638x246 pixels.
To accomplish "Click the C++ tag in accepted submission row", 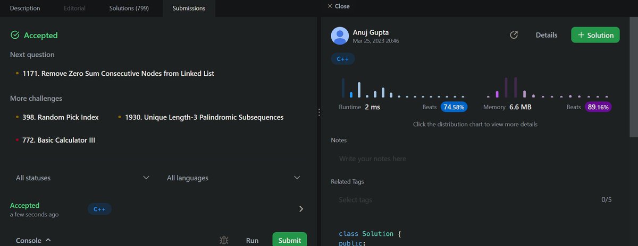I will pos(99,209).
